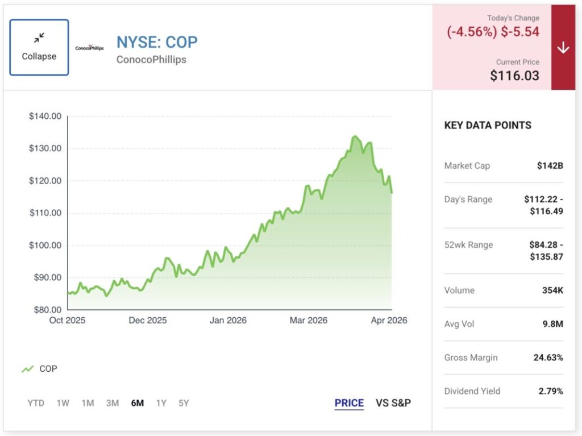Click the red down arrow indicator

563,48
